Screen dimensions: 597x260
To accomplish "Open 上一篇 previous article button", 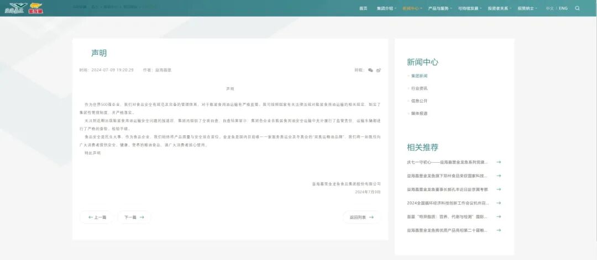I will tap(97, 217).
